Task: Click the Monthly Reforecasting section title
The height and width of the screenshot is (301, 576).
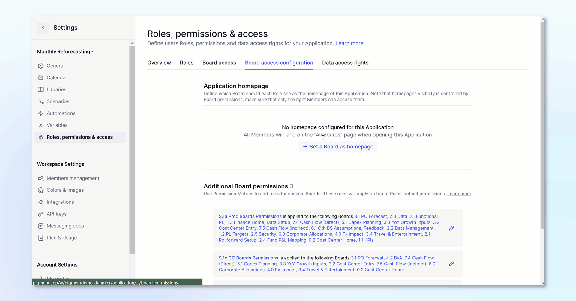Action: (65, 52)
